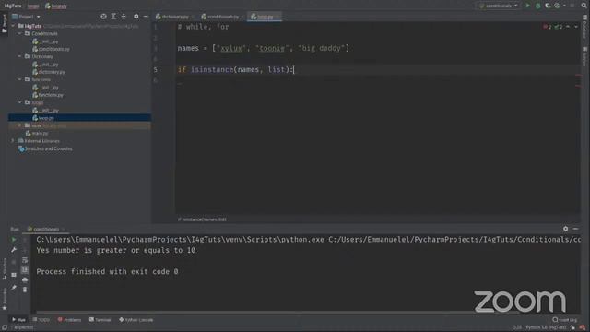590x332 pixels.
Task: Rerun program in Run panel
Action: 14,240
